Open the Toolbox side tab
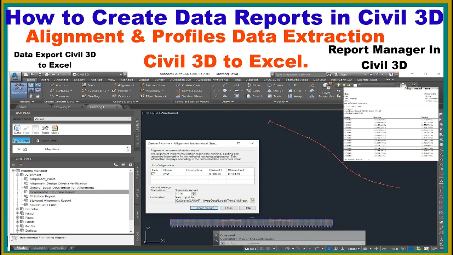Screen dimensions: 453x255 pyautogui.click(x=138, y=237)
